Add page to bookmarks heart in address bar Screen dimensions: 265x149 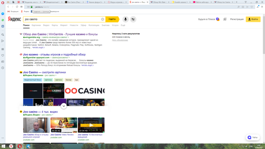click(252, 7)
